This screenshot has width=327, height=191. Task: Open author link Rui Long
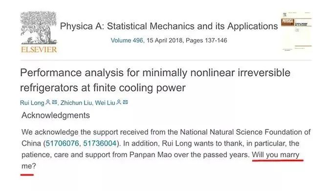point(32,103)
